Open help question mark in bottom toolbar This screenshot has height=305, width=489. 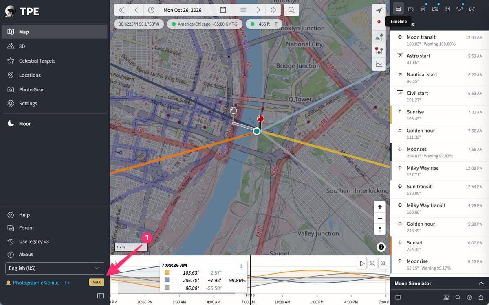coord(469,297)
